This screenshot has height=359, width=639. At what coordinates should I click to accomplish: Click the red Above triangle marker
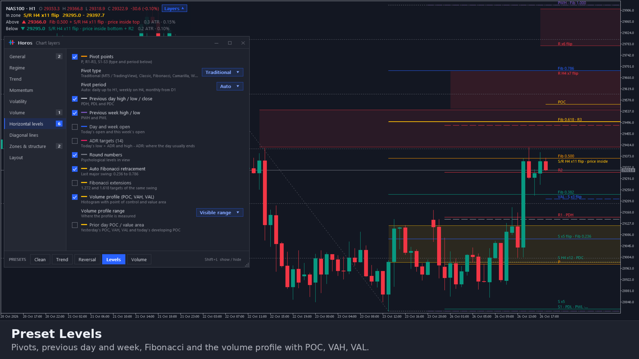pyautogui.click(x=24, y=22)
